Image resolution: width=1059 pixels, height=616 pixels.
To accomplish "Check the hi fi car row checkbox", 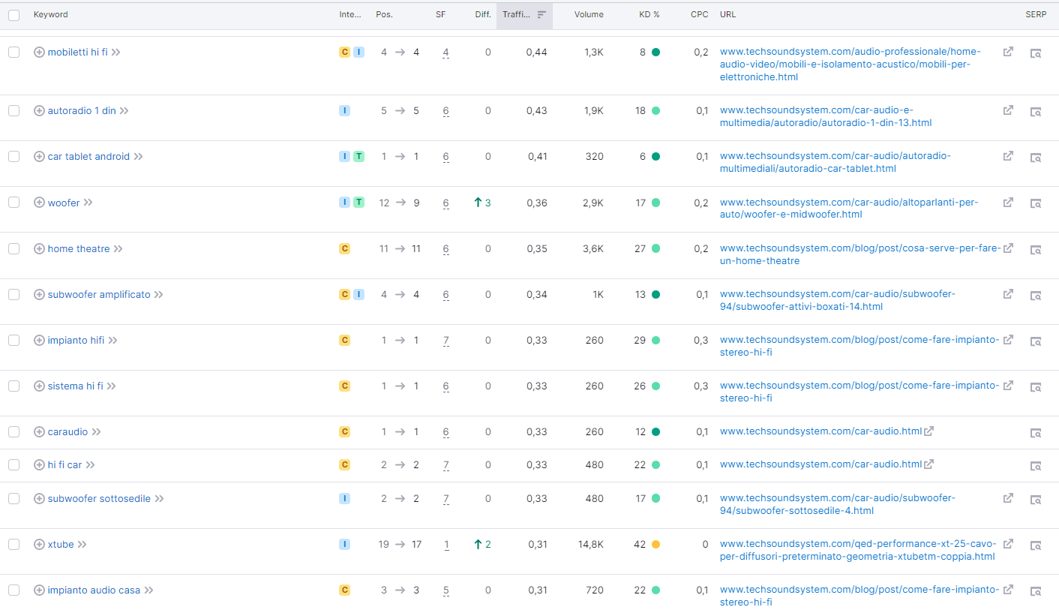I will [13, 464].
